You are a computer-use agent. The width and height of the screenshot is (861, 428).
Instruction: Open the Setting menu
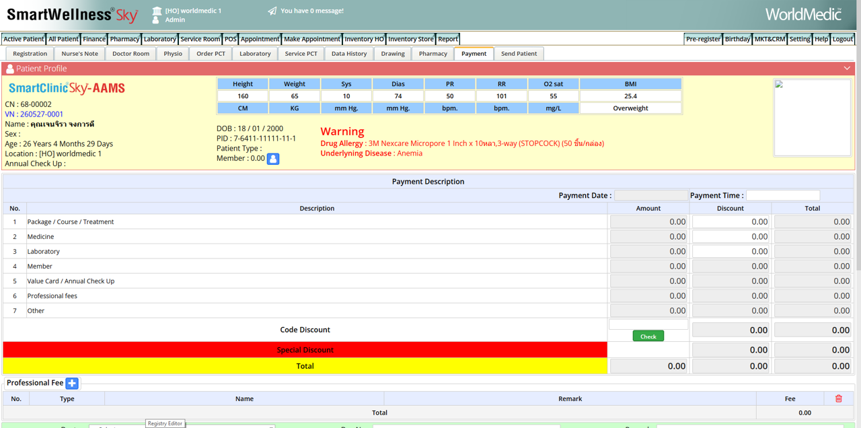pos(800,39)
